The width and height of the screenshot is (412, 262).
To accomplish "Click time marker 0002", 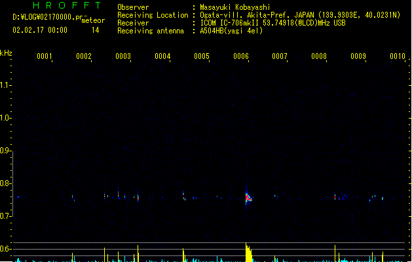I will pos(84,56).
